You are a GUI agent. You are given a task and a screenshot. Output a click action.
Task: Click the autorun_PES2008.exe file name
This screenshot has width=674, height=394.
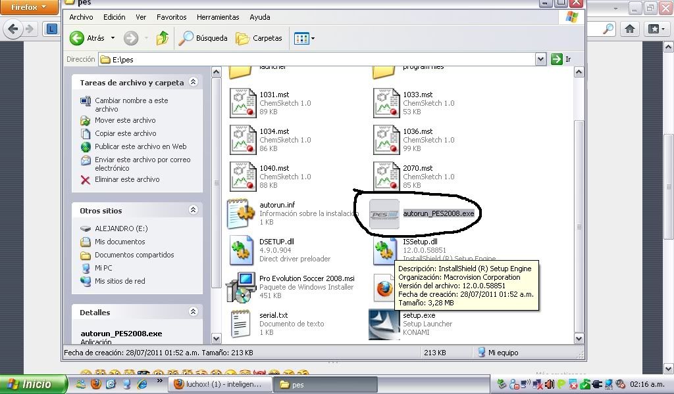438,213
